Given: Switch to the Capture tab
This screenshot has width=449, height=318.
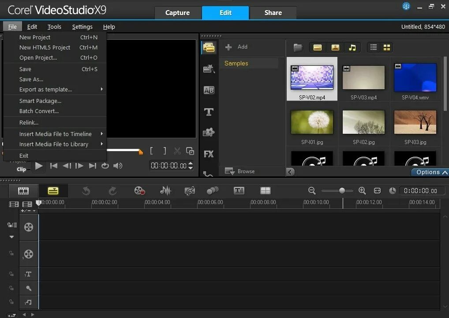Looking at the screenshot, I should [x=178, y=13].
